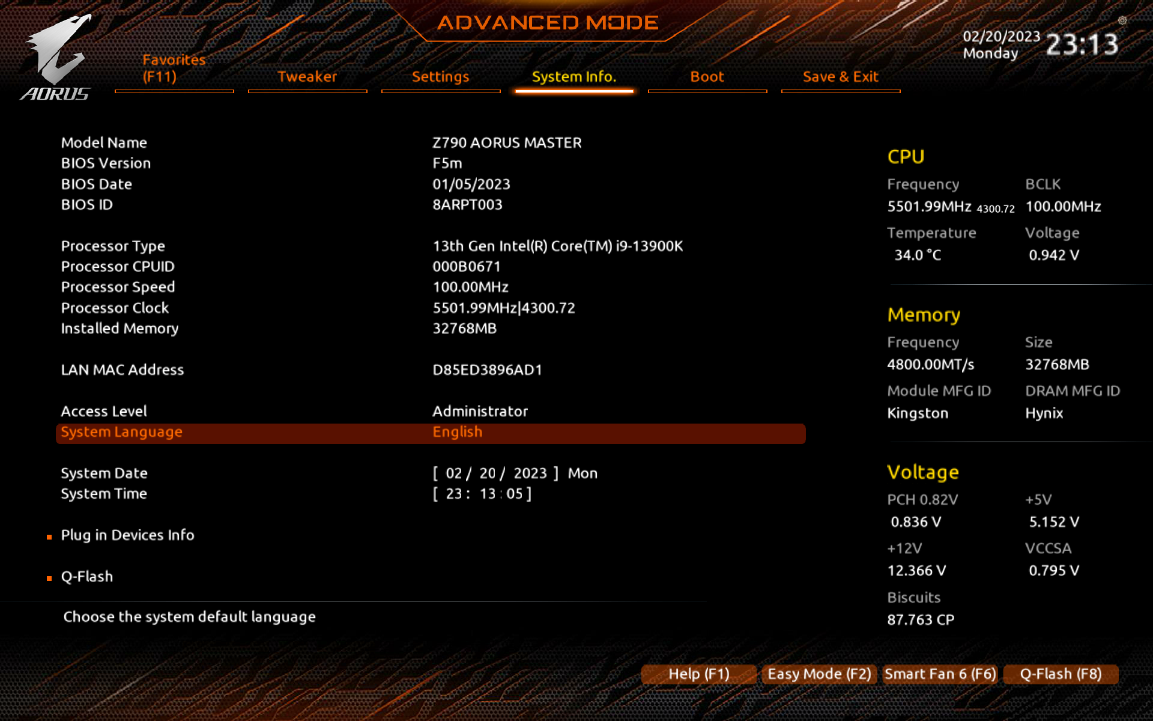
Task: Select the year field in System Date
Action: point(530,473)
